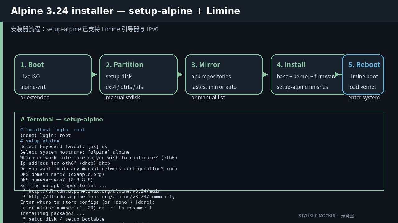
Task: Click 'enter system' under Reboot card
Action: point(364,98)
